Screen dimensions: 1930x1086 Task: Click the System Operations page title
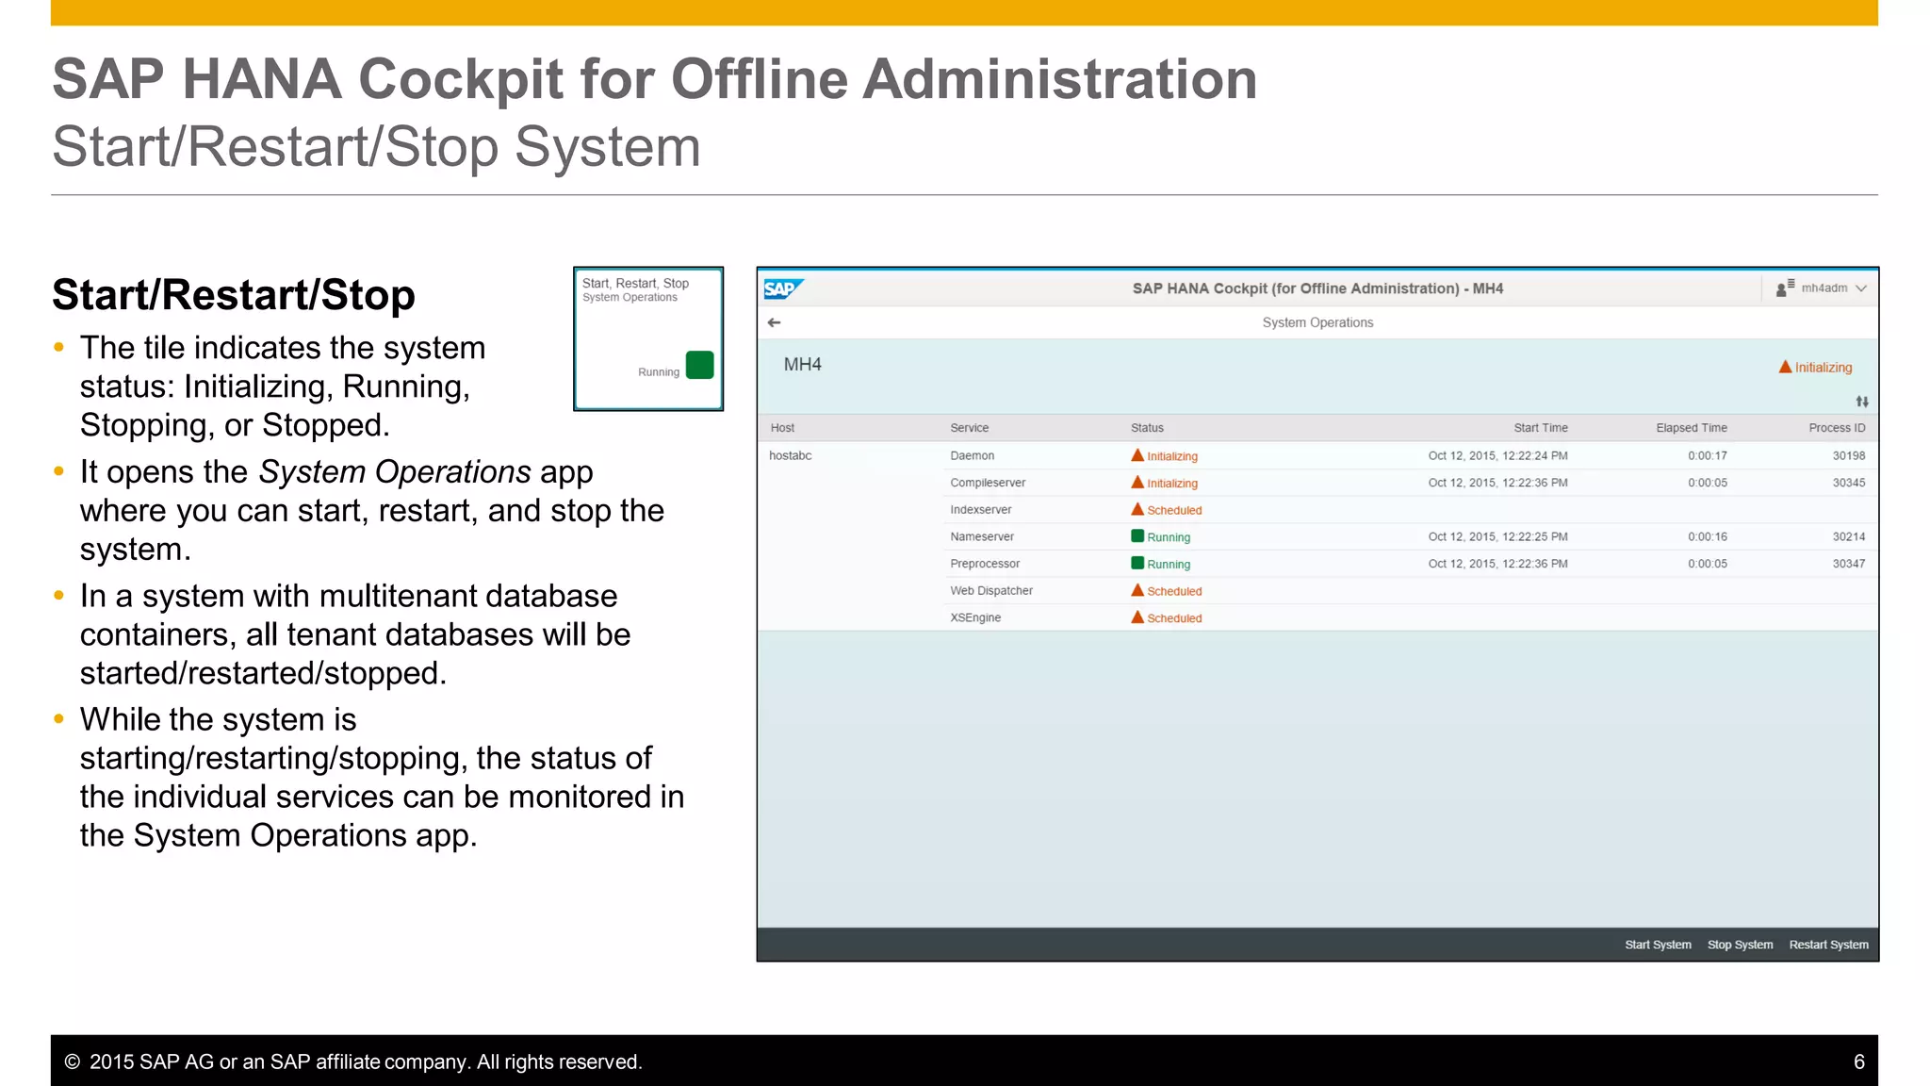1317,322
